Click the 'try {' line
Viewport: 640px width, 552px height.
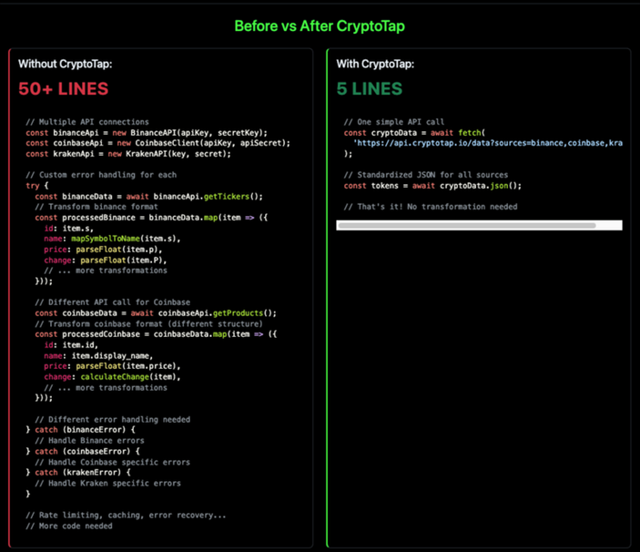tap(37, 186)
